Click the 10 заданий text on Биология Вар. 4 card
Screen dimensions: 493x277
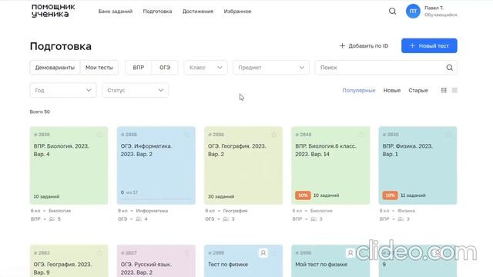46,196
